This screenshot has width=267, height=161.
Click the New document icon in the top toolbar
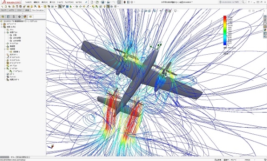(92, 2)
